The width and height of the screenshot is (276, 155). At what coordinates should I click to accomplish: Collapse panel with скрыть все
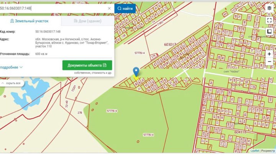12,83
